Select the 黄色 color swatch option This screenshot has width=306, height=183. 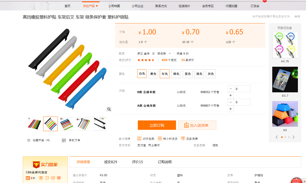[153, 74]
